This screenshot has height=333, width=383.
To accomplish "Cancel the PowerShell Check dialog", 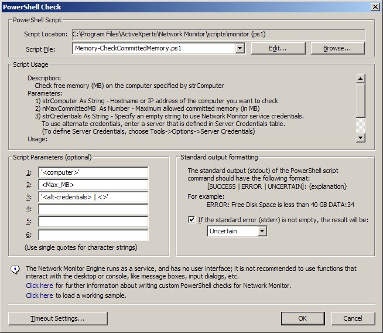I will 353,318.
